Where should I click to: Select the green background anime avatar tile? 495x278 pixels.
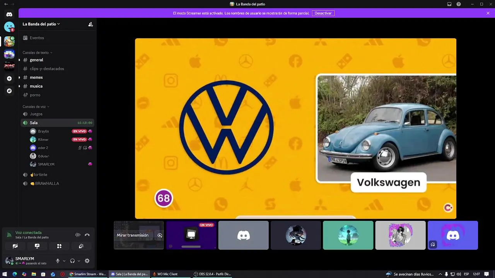point(348,235)
